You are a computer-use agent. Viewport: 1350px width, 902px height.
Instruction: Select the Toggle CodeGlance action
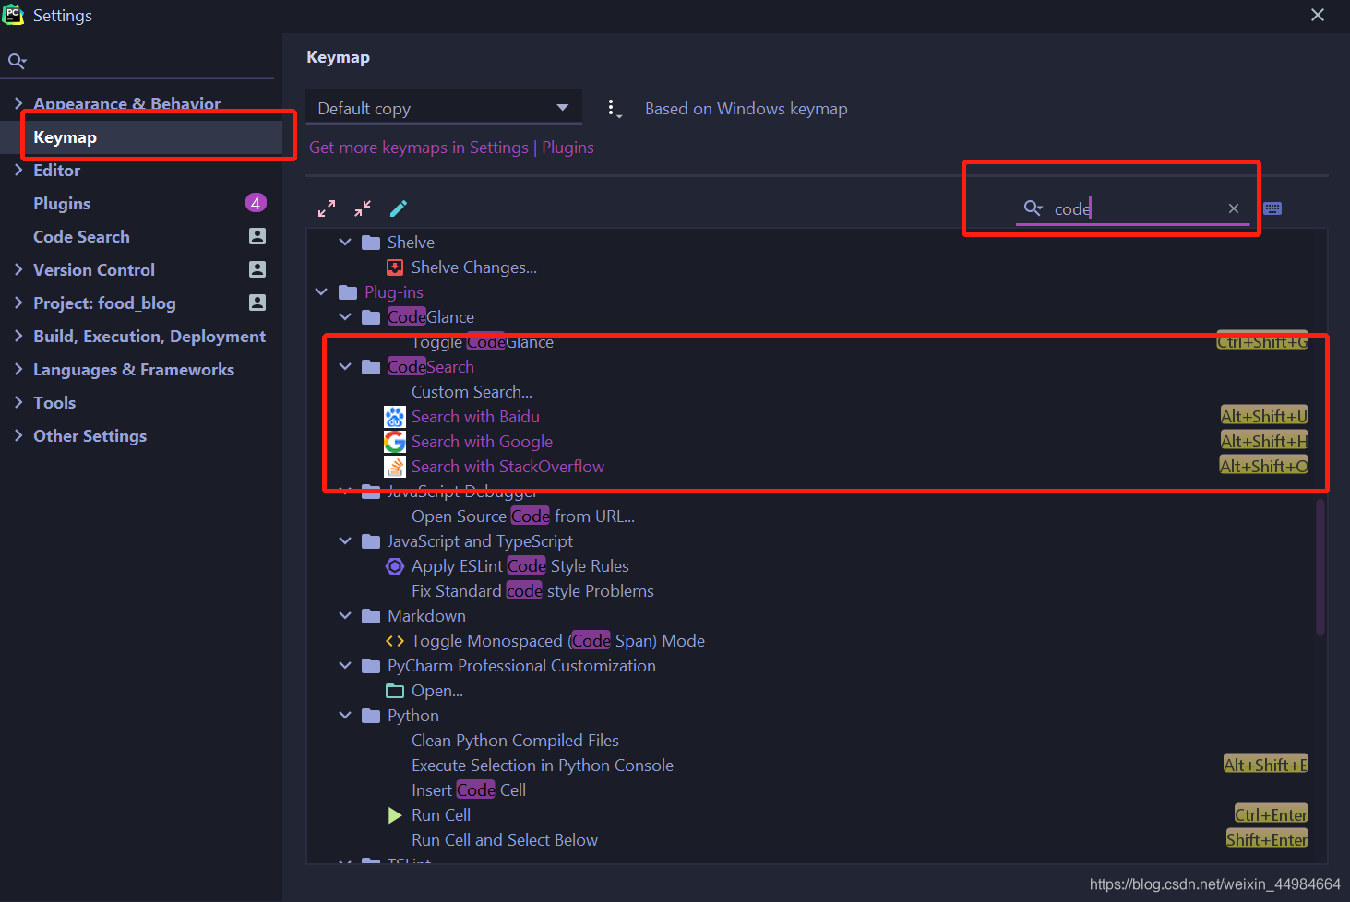483,342
